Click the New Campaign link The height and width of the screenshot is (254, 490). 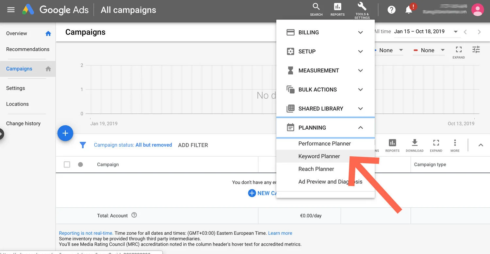[x=262, y=193]
